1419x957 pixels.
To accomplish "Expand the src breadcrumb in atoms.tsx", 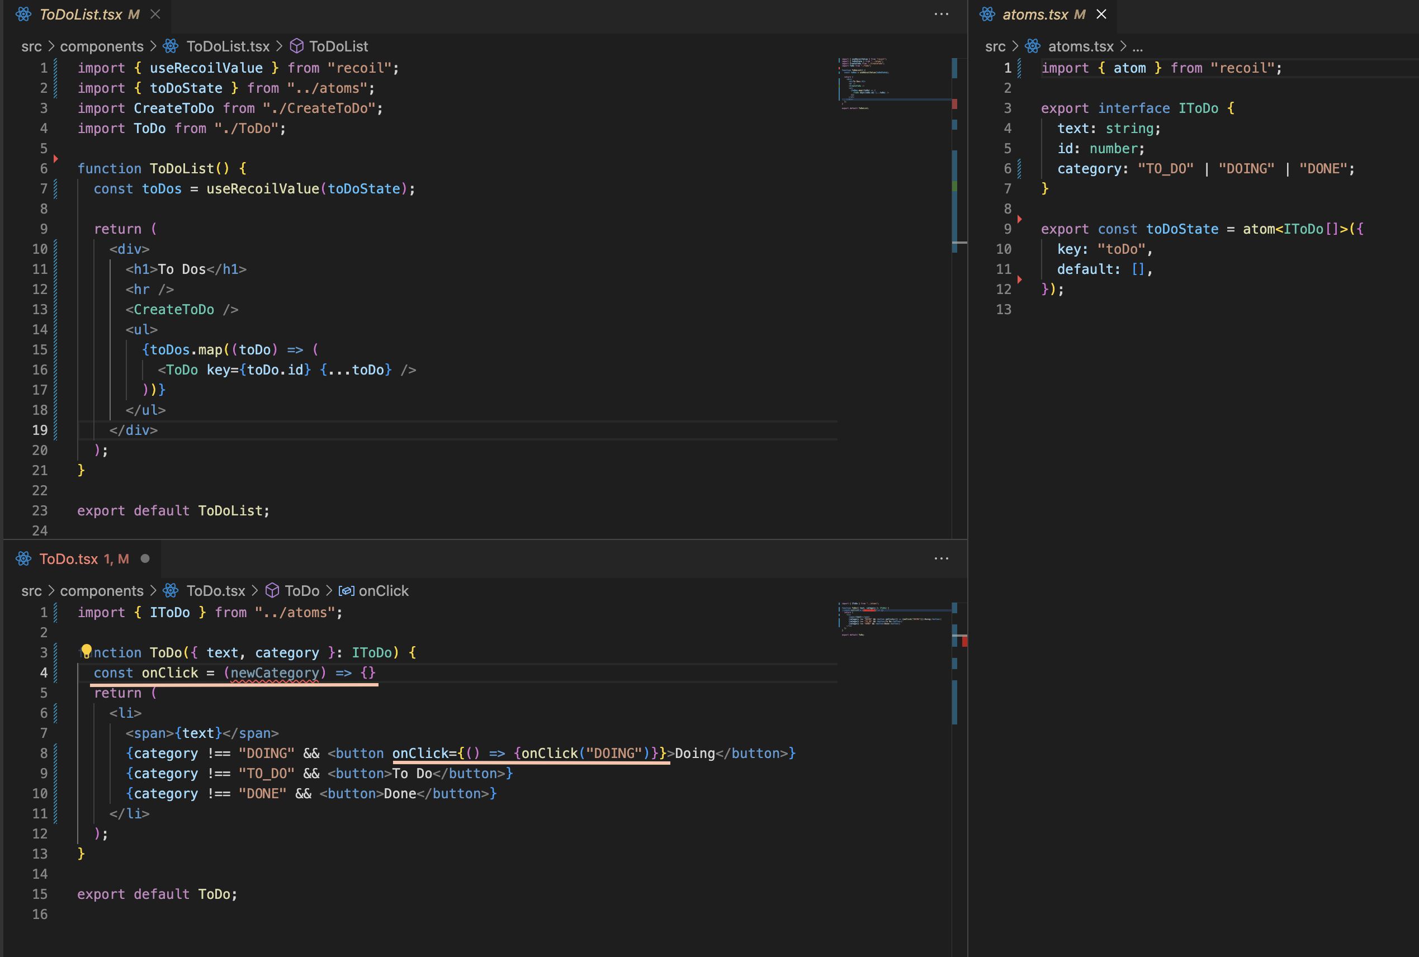I will pos(995,46).
